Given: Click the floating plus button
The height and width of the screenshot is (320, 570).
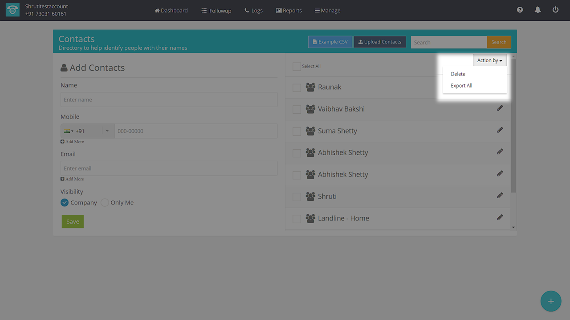Looking at the screenshot, I should (x=551, y=301).
